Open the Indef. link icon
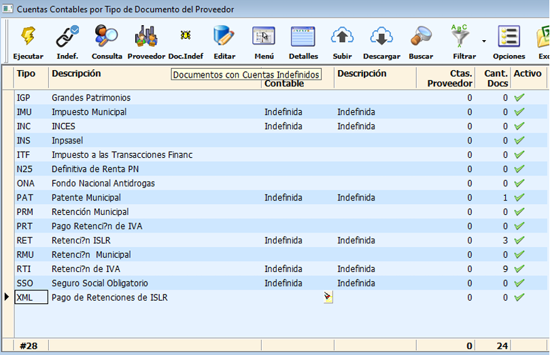Image resolution: width=550 pixels, height=355 pixels. click(67, 37)
